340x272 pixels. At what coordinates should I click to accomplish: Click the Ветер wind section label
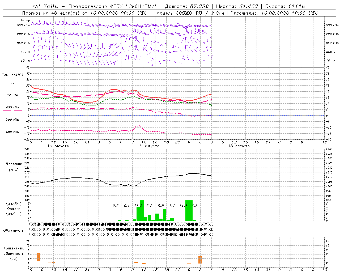24,20
